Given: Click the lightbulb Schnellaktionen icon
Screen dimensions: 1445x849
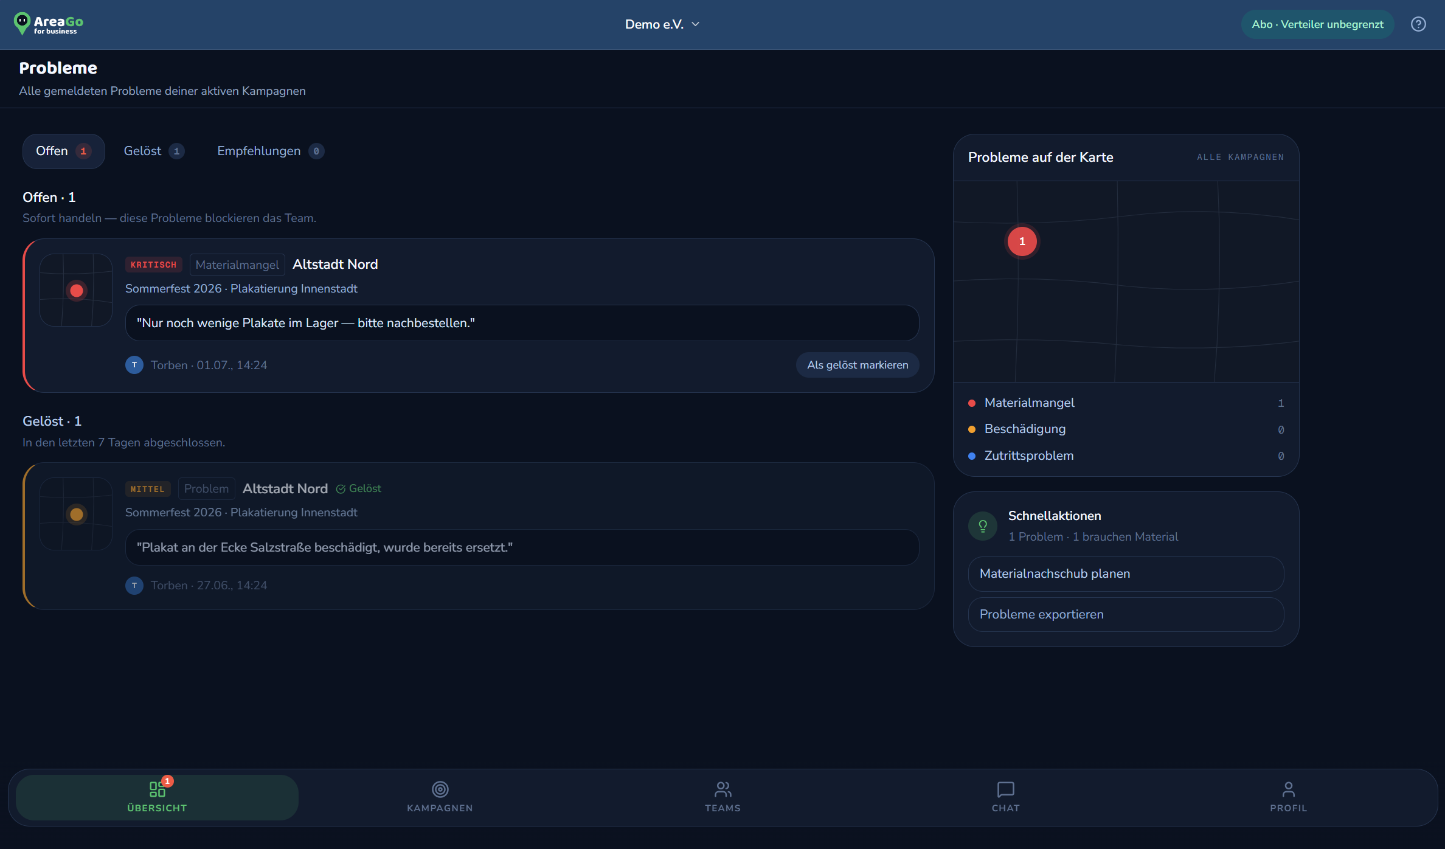Looking at the screenshot, I should click(983, 526).
